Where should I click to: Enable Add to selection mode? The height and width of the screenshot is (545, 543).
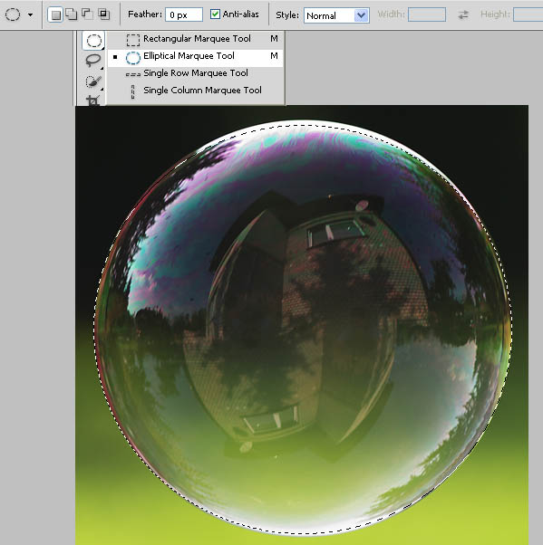[x=72, y=14]
